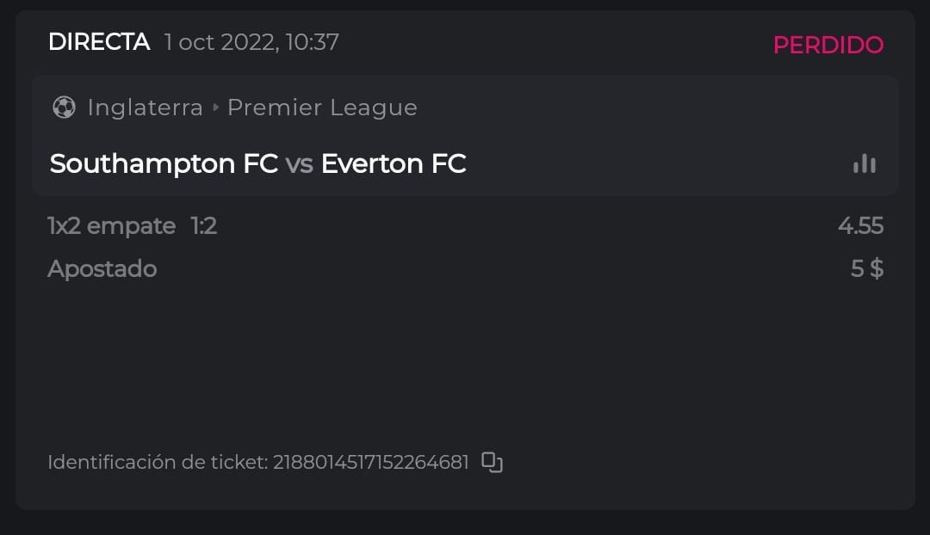
Task: Click empty area below the Apostado row
Action: tap(465, 361)
